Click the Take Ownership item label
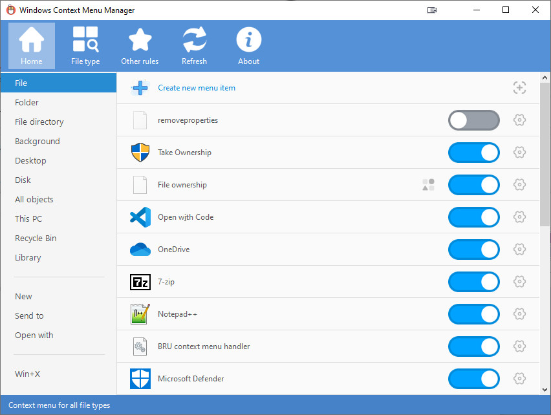Viewport: 551px width, 415px height. pyautogui.click(x=184, y=153)
